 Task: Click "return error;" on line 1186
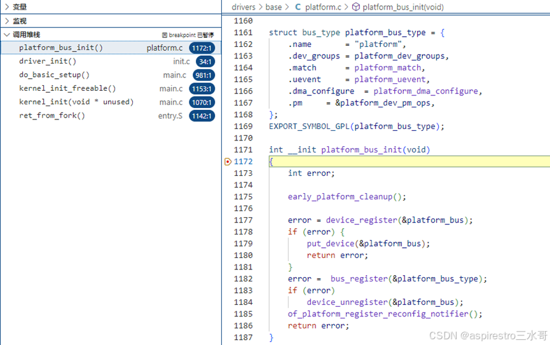click(319, 326)
